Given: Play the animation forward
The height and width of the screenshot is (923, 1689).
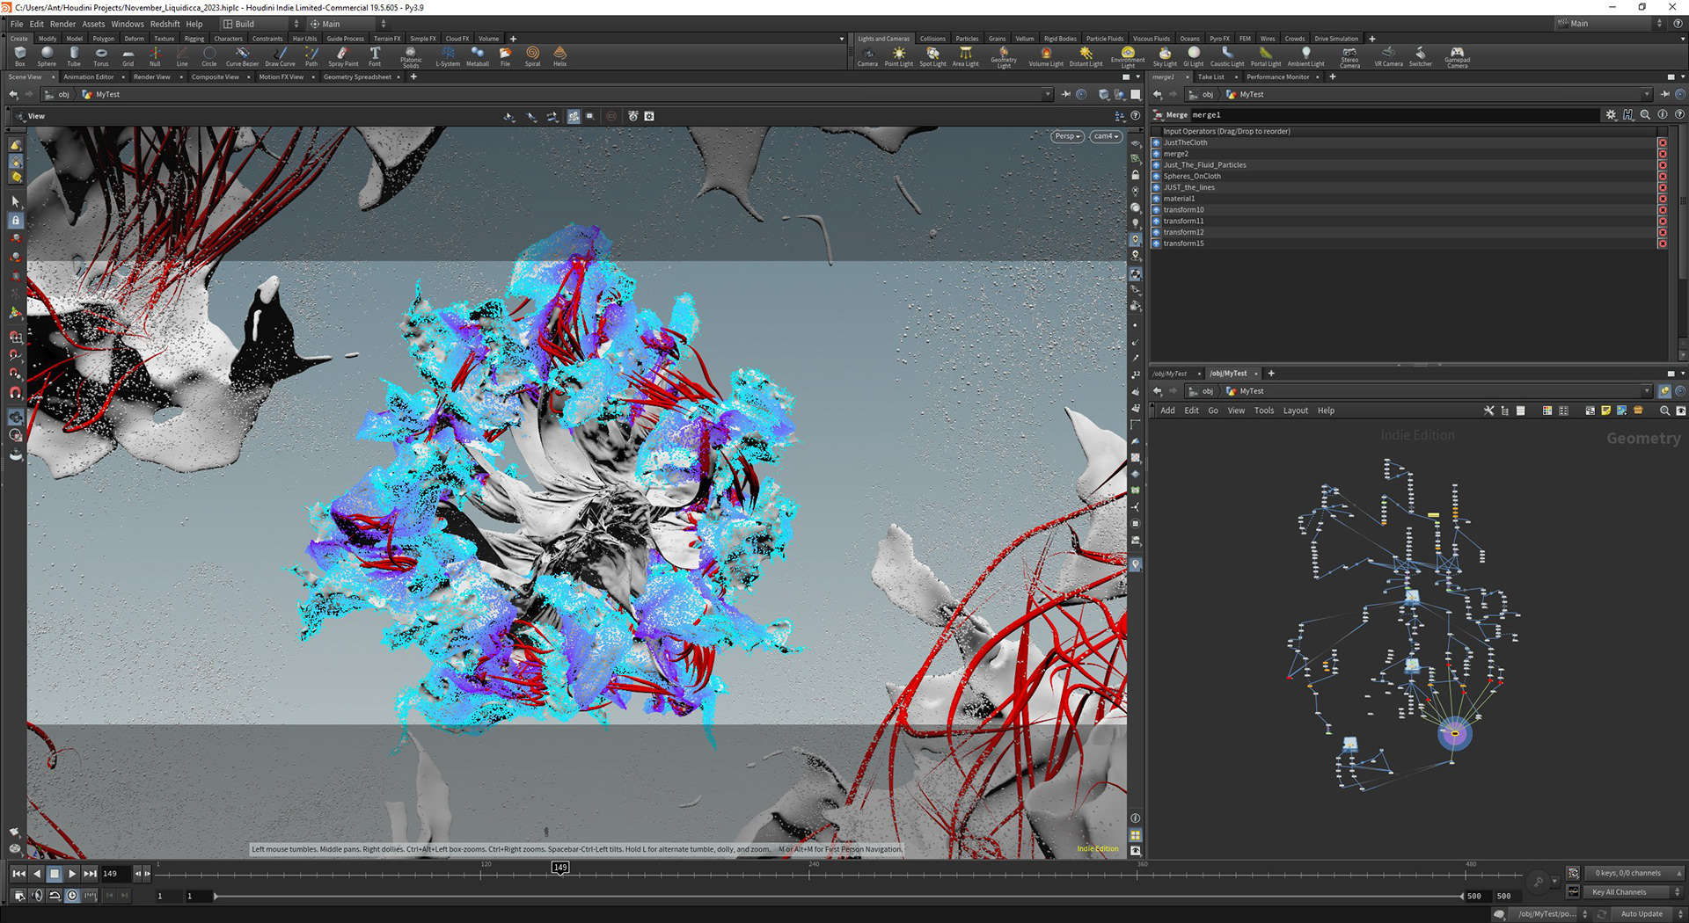Looking at the screenshot, I should (x=72, y=874).
